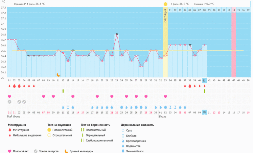Click the yellow 'Овуляция' vertical bar
This screenshot has width=253, height=153.
pos(166,43)
